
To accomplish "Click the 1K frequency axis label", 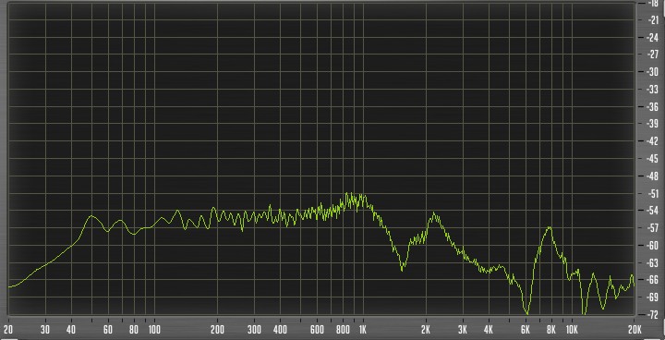I will click(363, 330).
